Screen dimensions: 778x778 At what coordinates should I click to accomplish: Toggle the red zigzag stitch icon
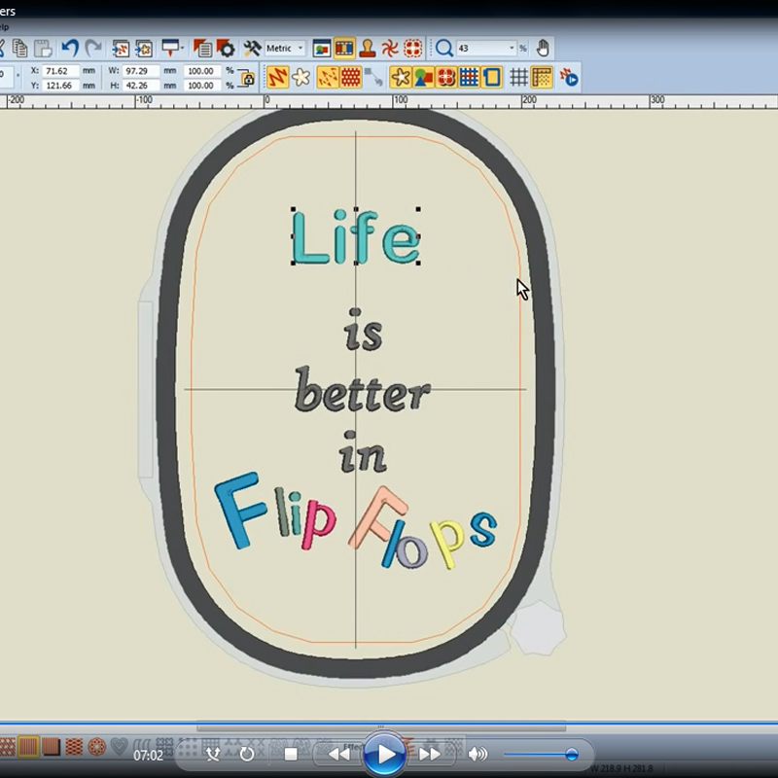(278, 78)
